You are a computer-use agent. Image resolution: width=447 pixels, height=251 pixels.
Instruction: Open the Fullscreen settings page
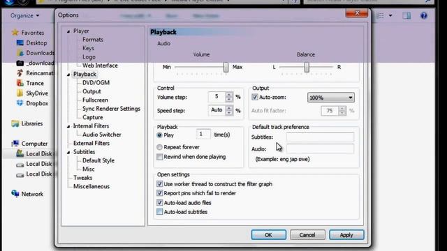tap(95, 100)
